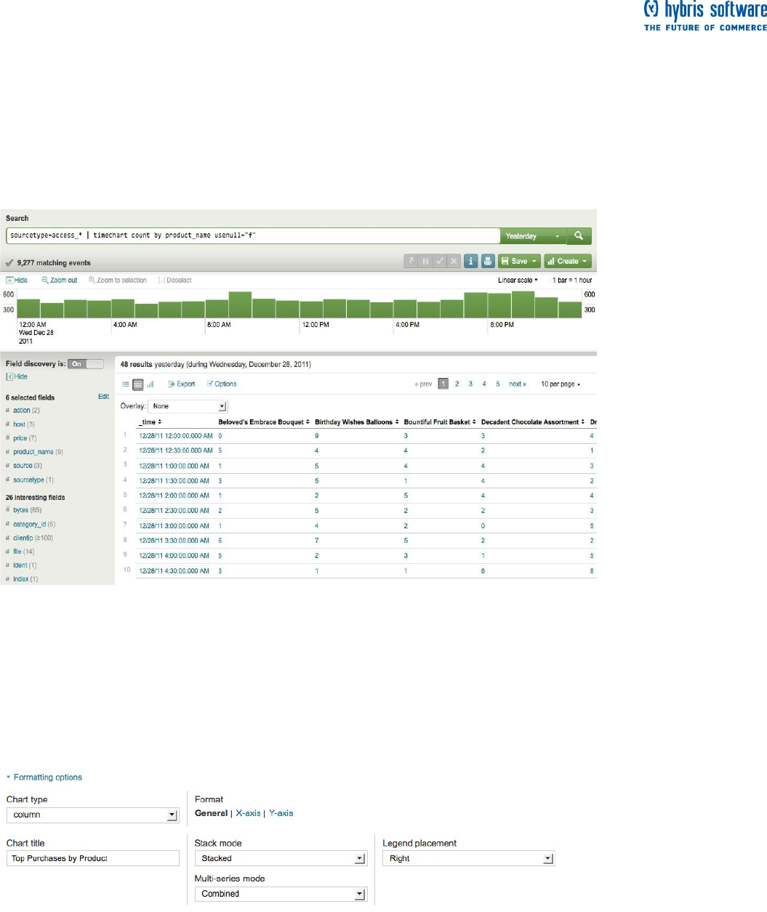Hide the timeline panel

pyautogui.click(x=17, y=281)
